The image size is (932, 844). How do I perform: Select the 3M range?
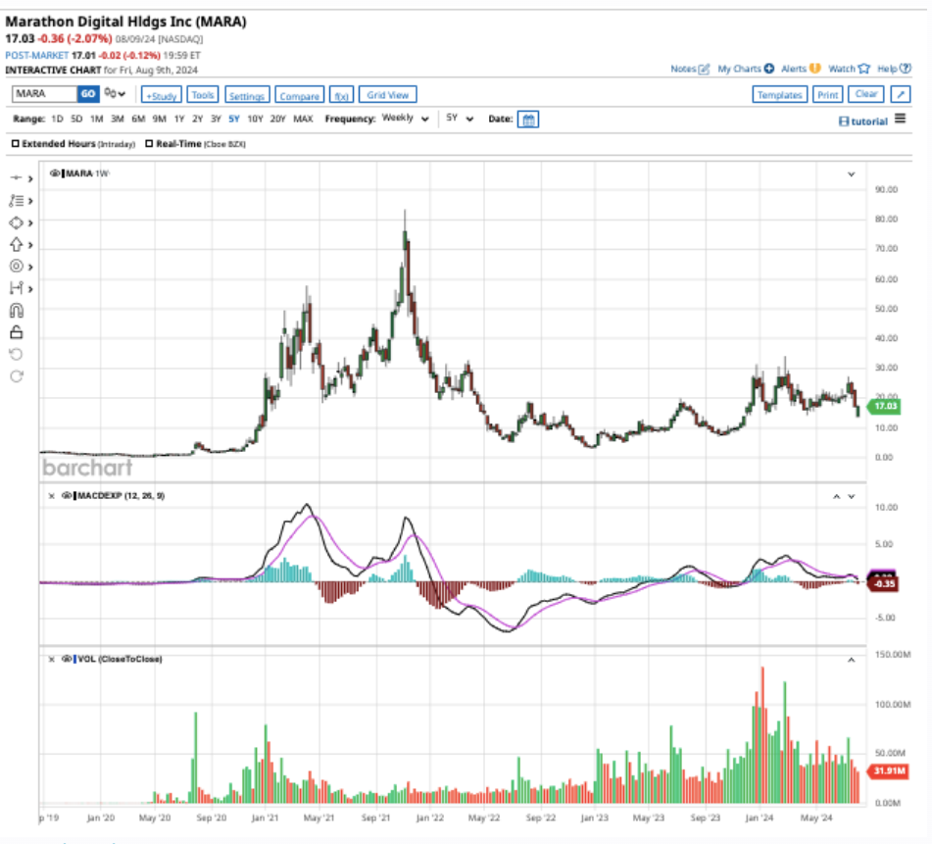(x=118, y=119)
